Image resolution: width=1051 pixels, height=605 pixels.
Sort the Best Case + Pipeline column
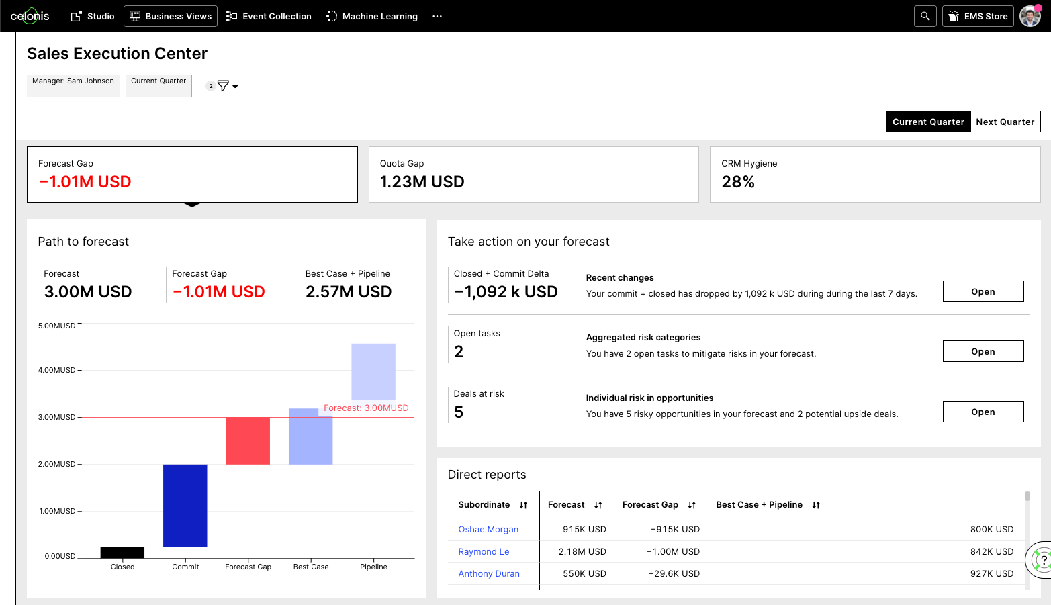(816, 505)
